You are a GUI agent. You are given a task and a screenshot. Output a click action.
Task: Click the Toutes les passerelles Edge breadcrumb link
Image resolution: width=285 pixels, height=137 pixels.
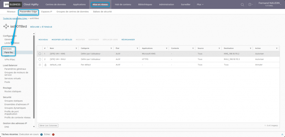(x=15, y=18)
